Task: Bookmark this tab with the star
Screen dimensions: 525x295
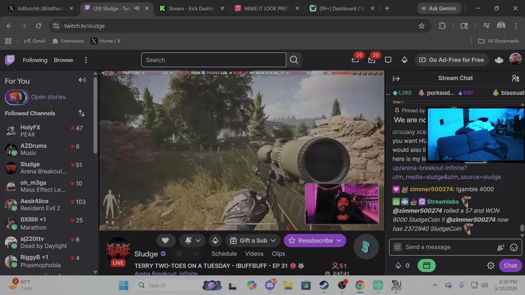Action: (422, 26)
